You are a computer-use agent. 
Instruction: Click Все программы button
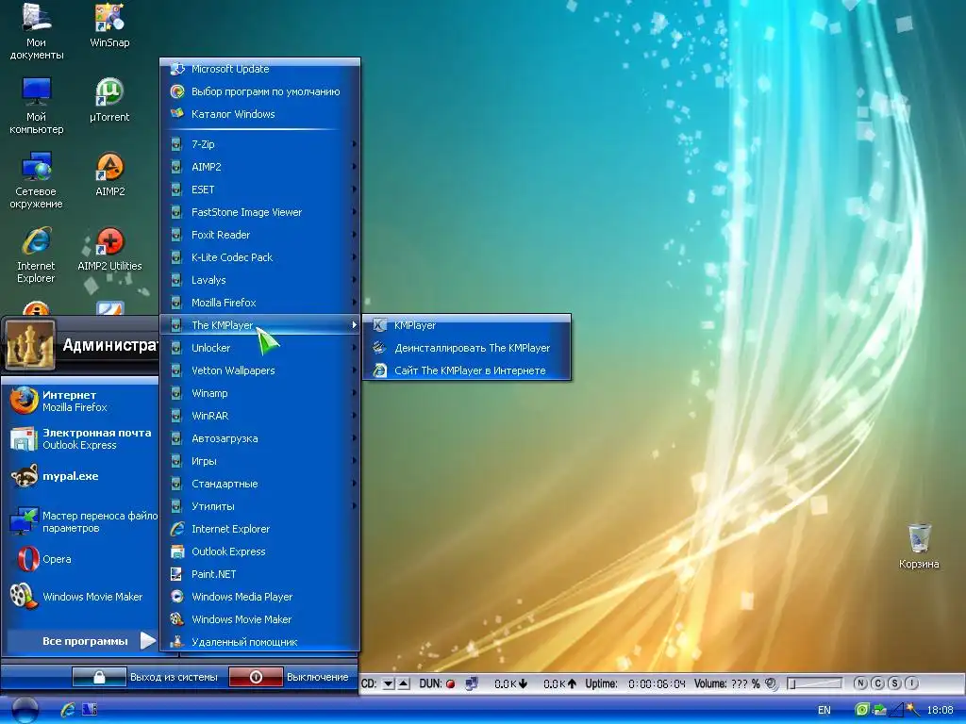[x=81, y=641]
